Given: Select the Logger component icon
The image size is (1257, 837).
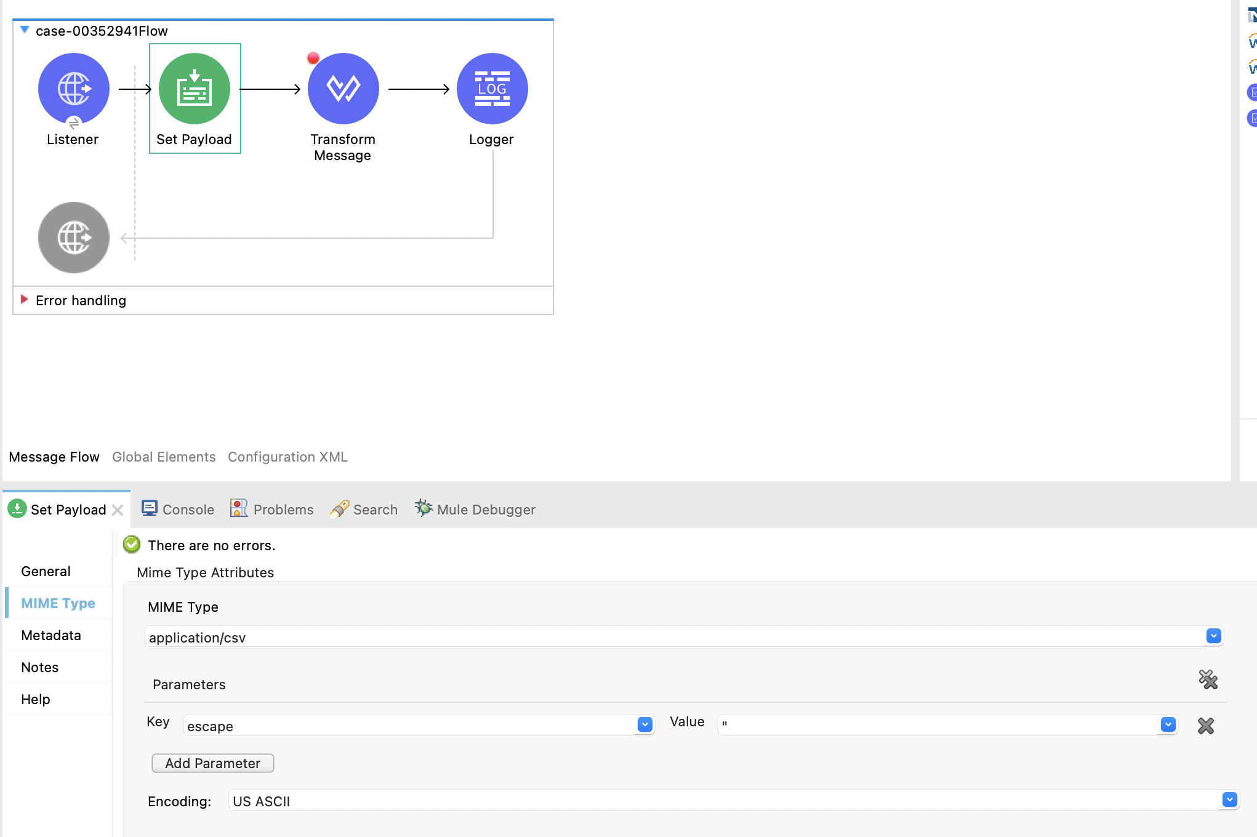Looking at the screenshot, I should [492, 89].
